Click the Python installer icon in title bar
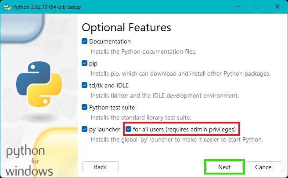 point(7,7)
